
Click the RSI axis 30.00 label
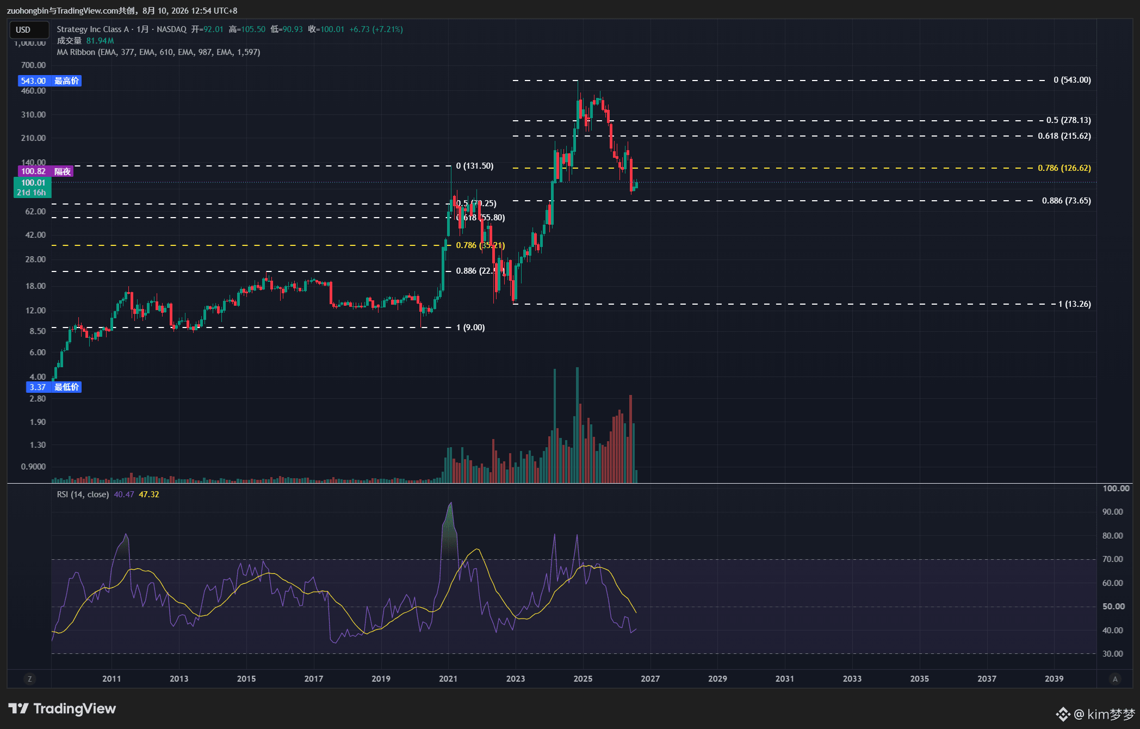[x=1113, y=654]
